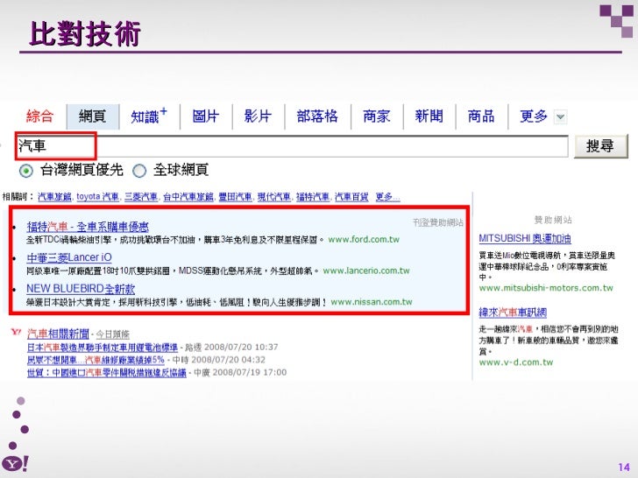The width and height of the screenshot is (638, 478).
Task: Open sponsor link 緯來汽車車訊網
Action: coord(513,313)
